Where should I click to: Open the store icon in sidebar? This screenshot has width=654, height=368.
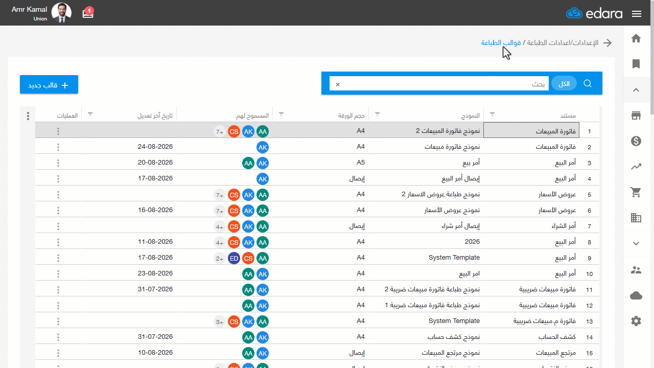point(636,116)
